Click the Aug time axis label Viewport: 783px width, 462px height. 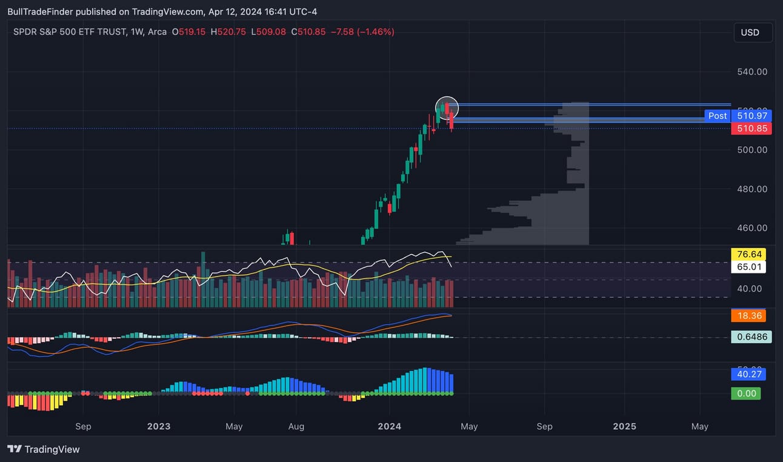[x=296, y=426]
